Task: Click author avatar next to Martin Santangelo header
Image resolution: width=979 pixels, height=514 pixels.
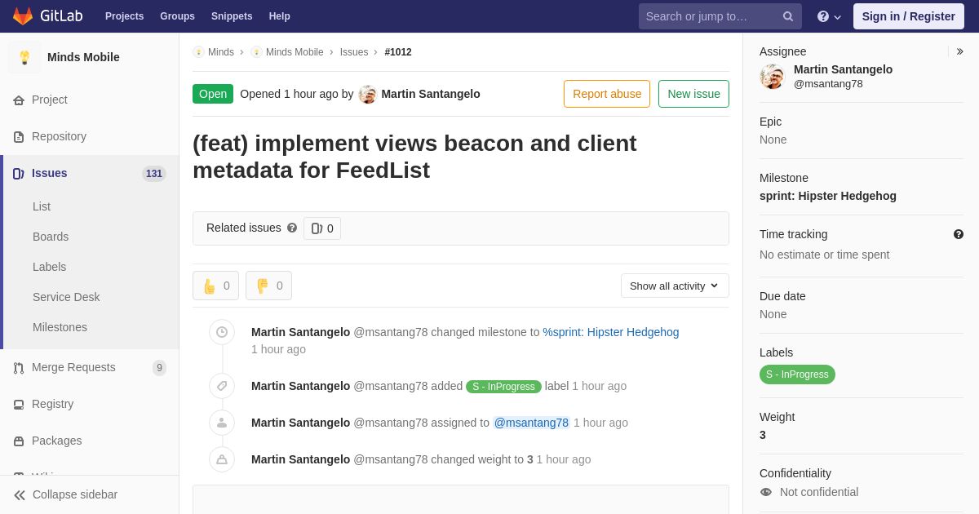Action: point(368,94)
